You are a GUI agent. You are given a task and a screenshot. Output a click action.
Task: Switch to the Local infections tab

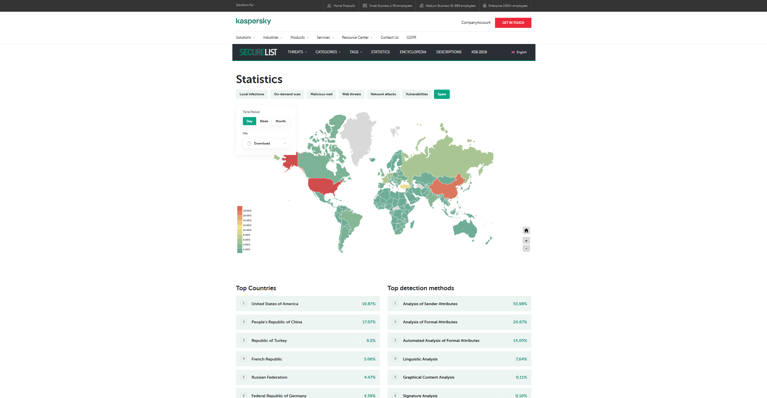point(252,94)
